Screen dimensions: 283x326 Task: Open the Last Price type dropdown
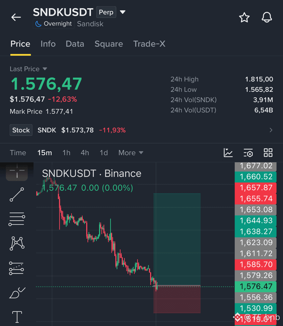tap(45, 69)
